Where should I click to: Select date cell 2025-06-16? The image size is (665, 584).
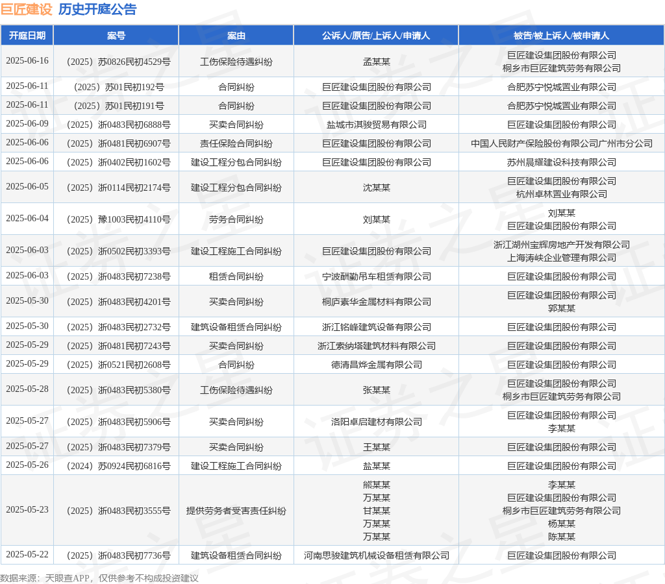point(27,60)
